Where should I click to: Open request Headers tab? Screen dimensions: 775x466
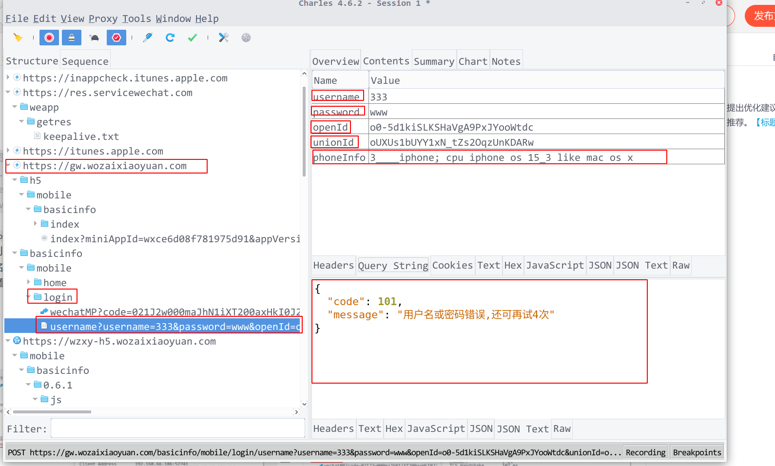coord(333,265)
